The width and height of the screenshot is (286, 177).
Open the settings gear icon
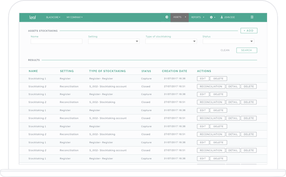pyautogui.click(x=211, y=17)
